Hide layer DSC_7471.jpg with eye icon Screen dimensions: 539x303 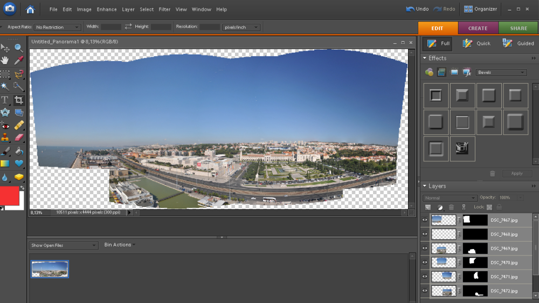point(425,277)
